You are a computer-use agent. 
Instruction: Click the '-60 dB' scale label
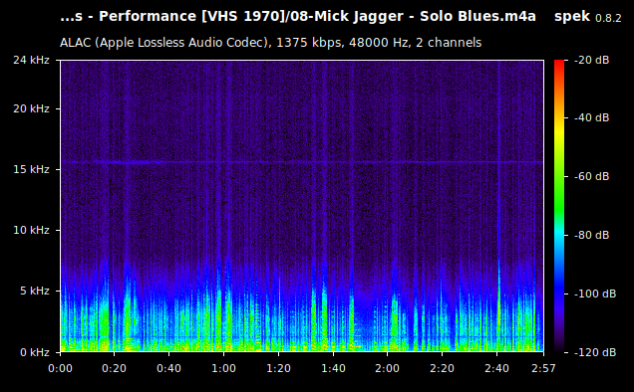591,176
